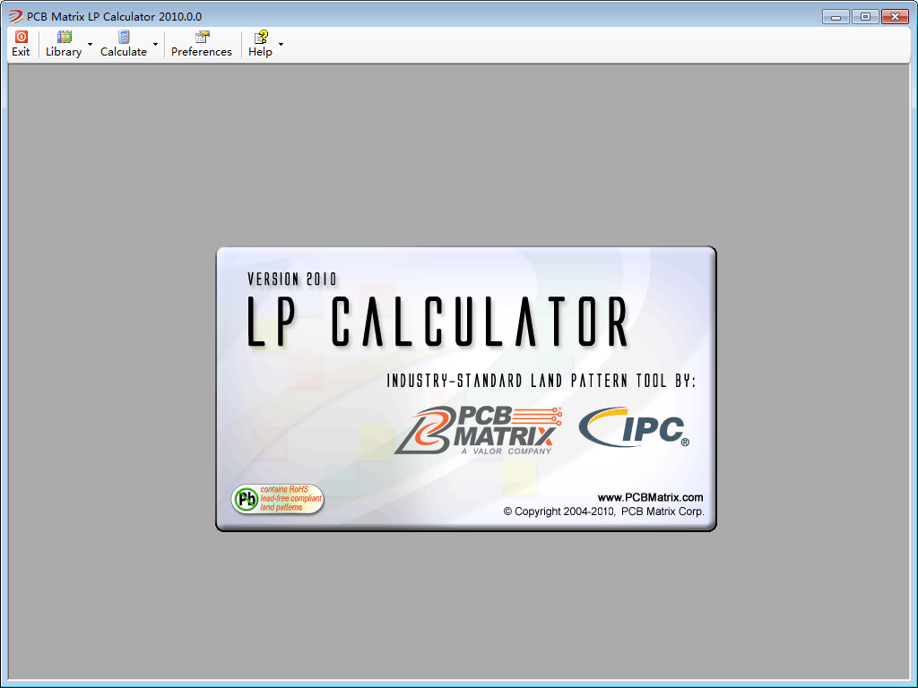Open the Library toolbar button

pyautogui.click(x=64, y=44)
